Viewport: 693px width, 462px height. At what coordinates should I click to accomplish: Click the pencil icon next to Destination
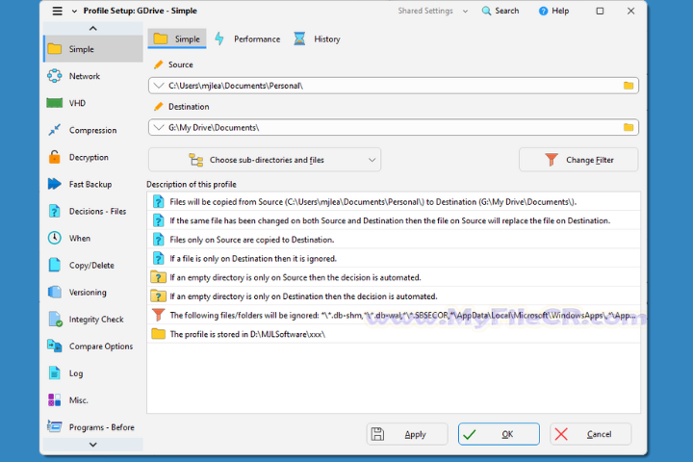[x=158, y=107]
